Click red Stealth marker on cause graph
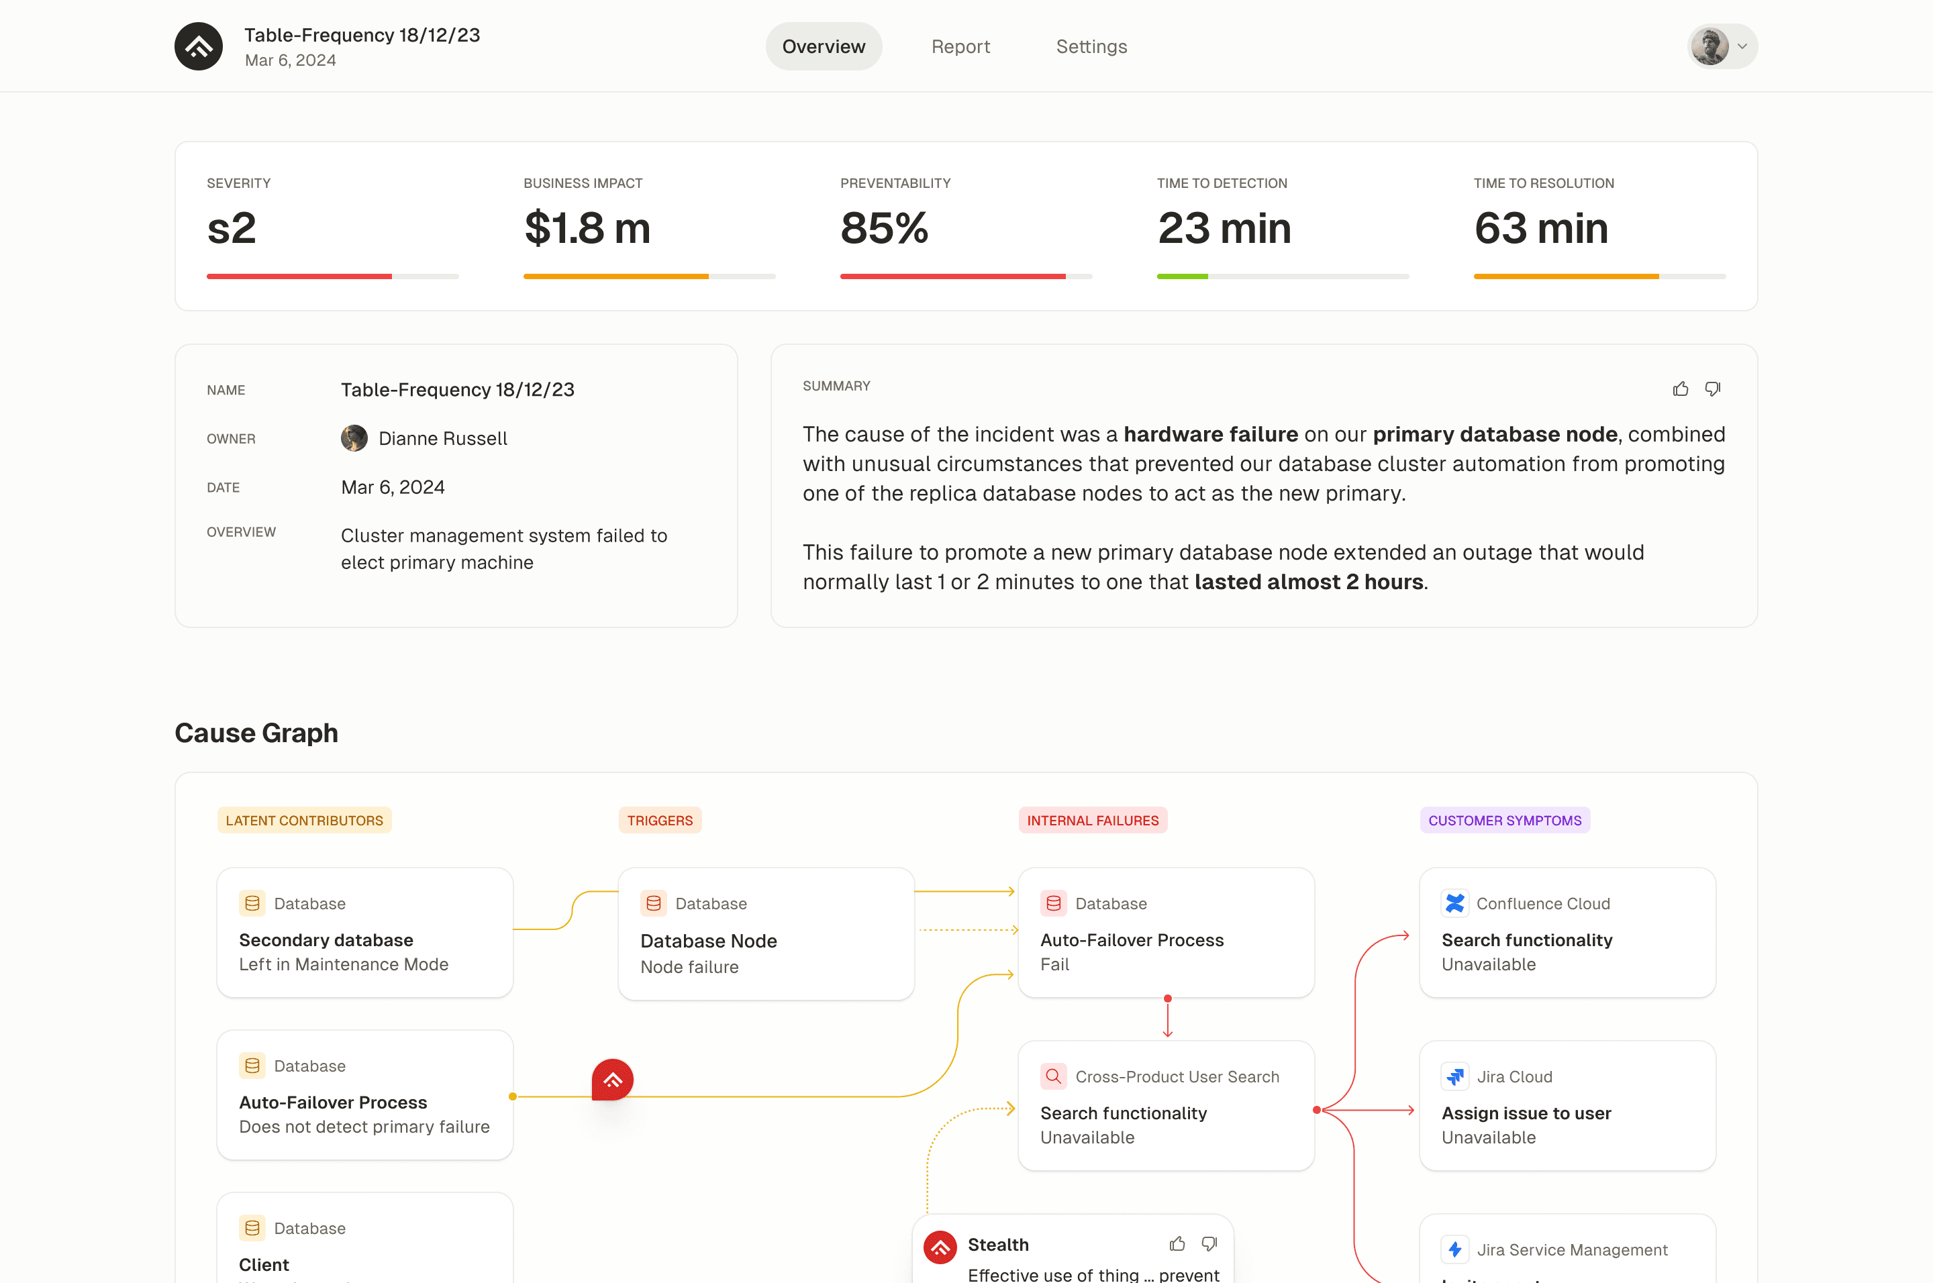 612,1080
